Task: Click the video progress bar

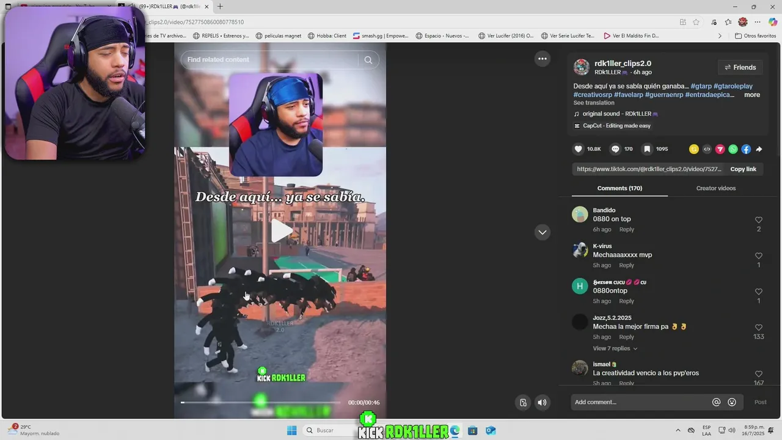Action: 261,403
